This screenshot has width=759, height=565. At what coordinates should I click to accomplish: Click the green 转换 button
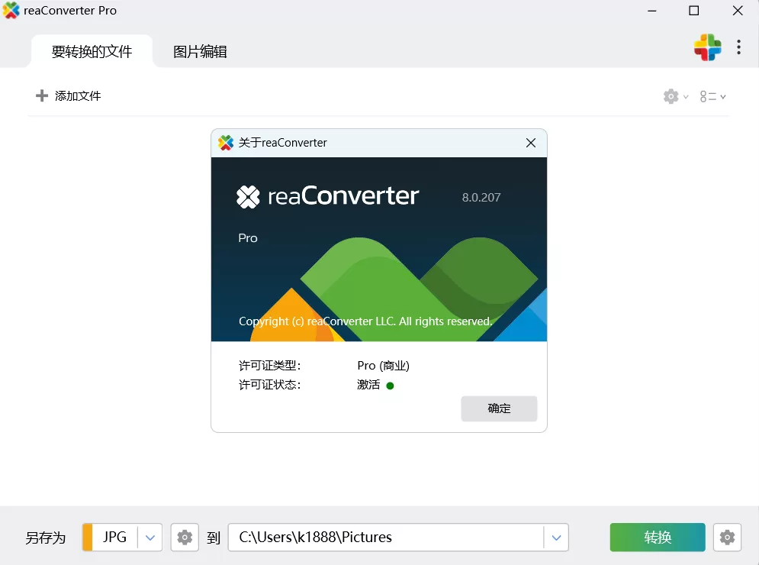point(657,538)
